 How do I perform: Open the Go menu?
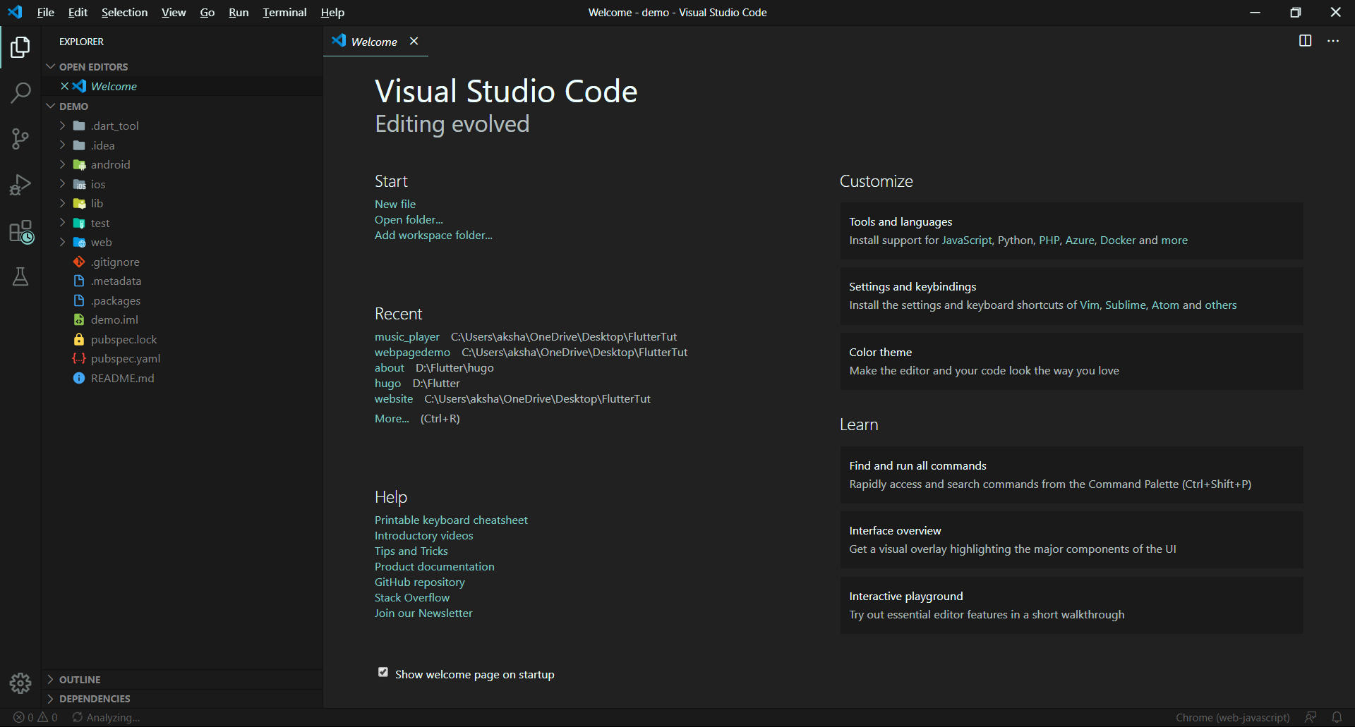point(207,12)
